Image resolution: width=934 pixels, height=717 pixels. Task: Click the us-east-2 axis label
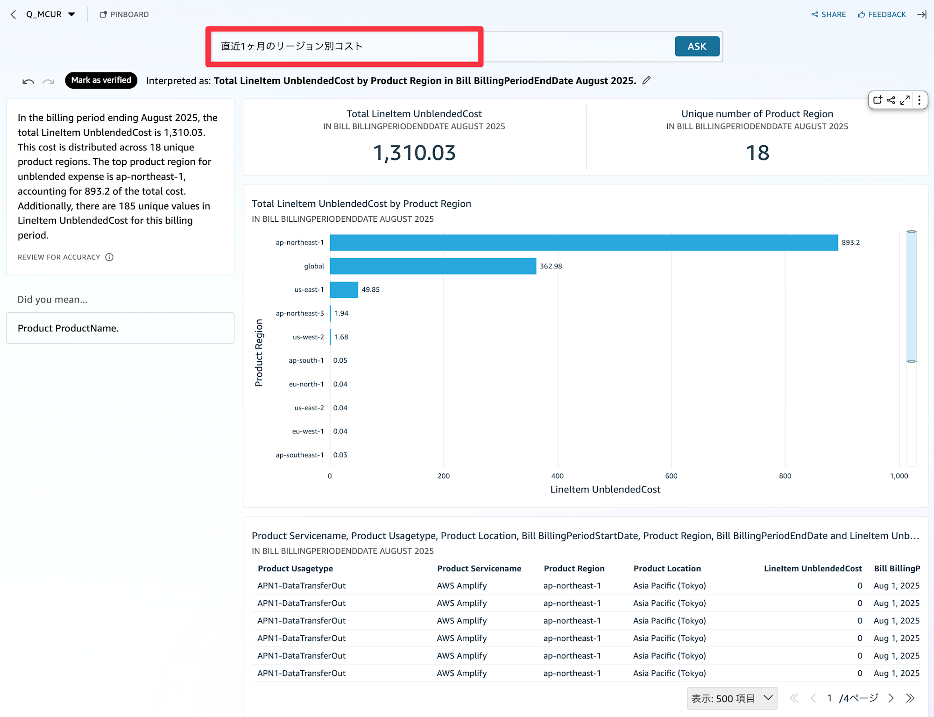[309, 408]
